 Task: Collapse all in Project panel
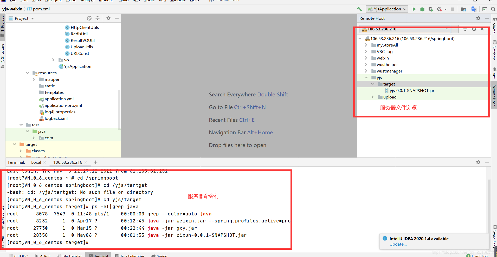pyautogui.click(x=98, y=18)
